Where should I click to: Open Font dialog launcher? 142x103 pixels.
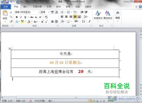pyautogui.click(x=57, y=26)
